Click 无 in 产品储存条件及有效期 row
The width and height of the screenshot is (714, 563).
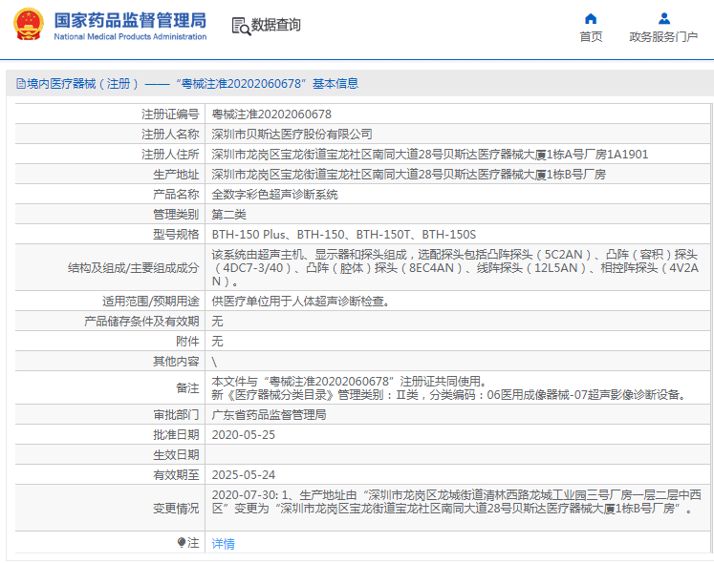pyautogui.click(x=217, y=321)
